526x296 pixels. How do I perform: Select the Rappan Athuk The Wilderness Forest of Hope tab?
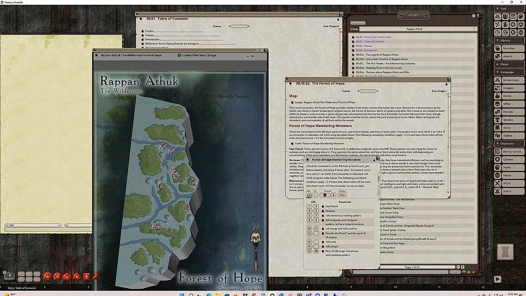131,55
